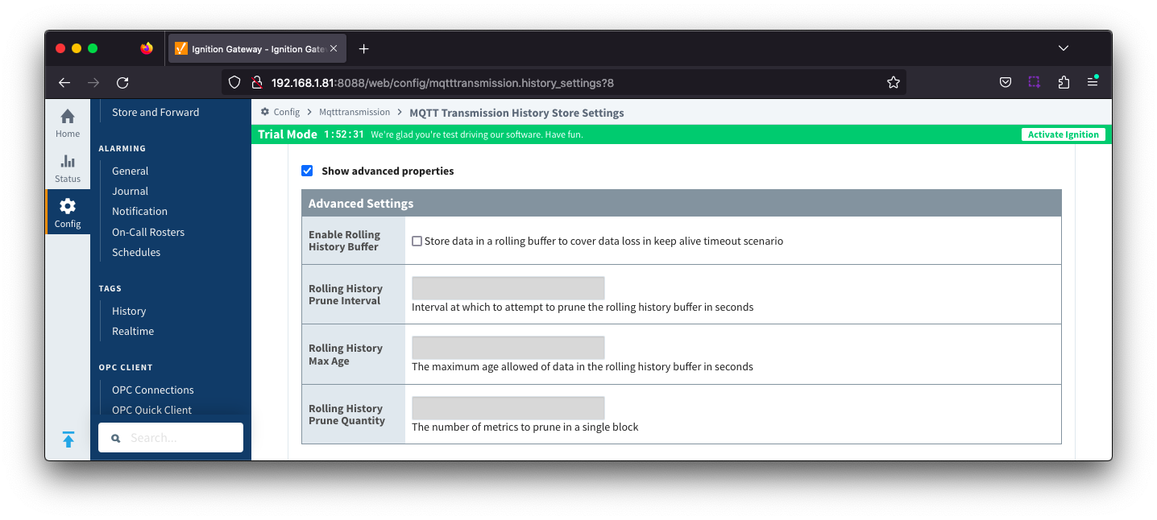
Task: Open OPC Connections page
Action: [x=153, y=390]
